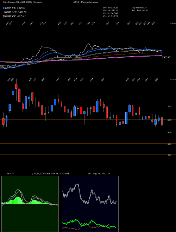Click the 451 price level label
The width and height of the screenshot is (176, 232).
(170, 155)
